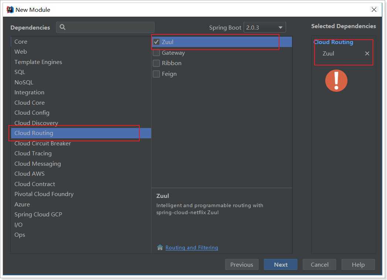Open the Routing and Filtering link
Screen dimensions: 387x280
[192, 247]
